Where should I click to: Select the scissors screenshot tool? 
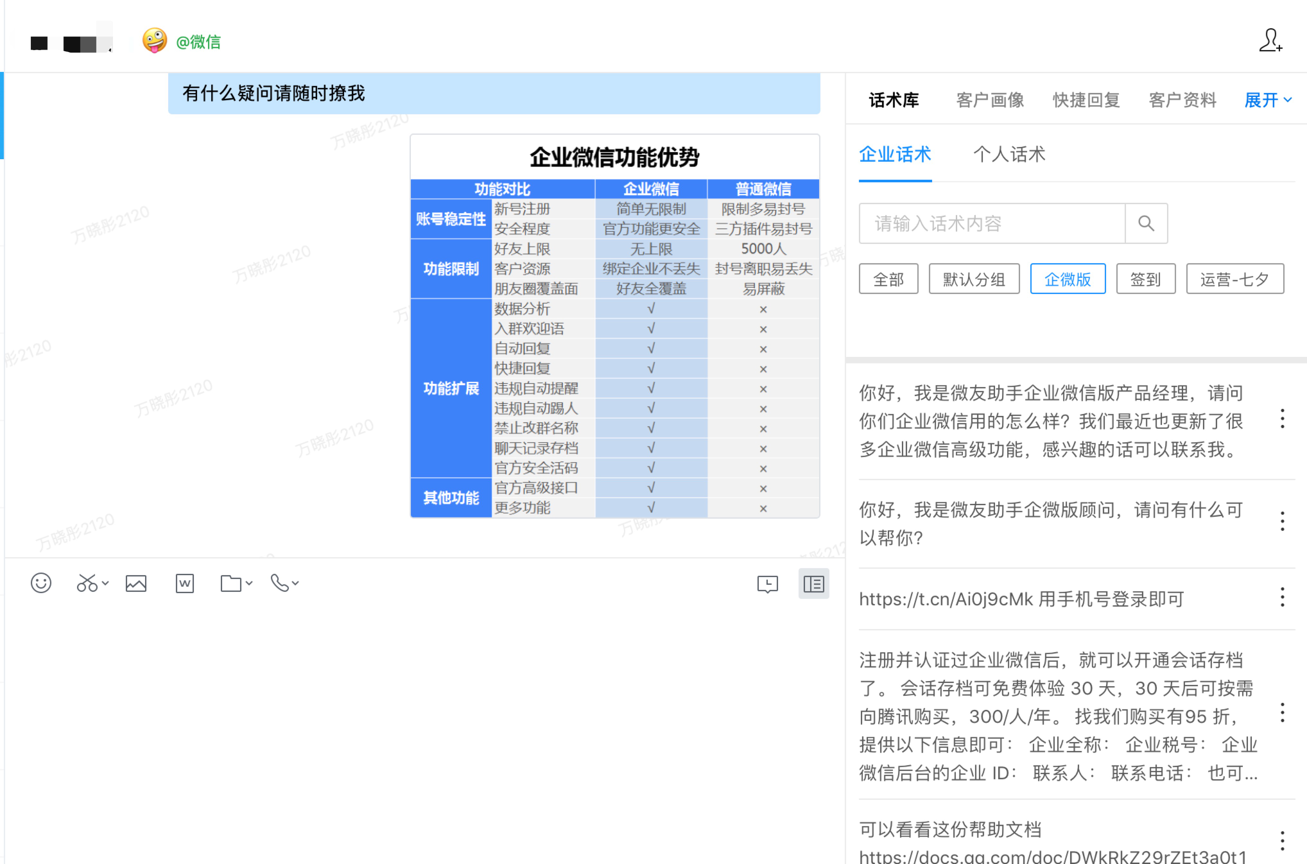87,583
